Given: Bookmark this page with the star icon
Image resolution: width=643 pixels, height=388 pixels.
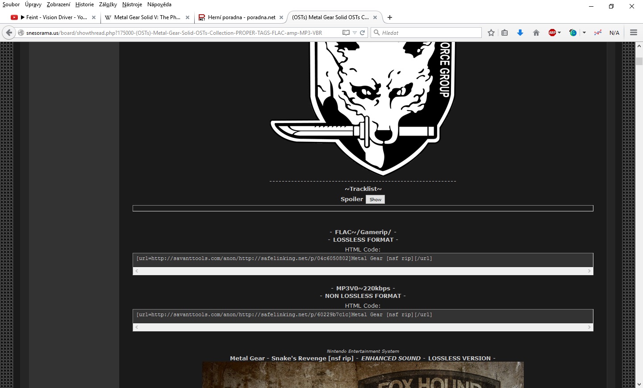Looking at the screenshot, I should pyautogui.click(x=491, y=33).
